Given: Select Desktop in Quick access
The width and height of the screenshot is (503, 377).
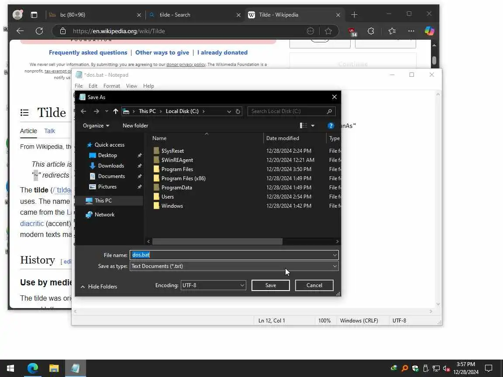Looking at the screenshot, I should pos(107,155).
